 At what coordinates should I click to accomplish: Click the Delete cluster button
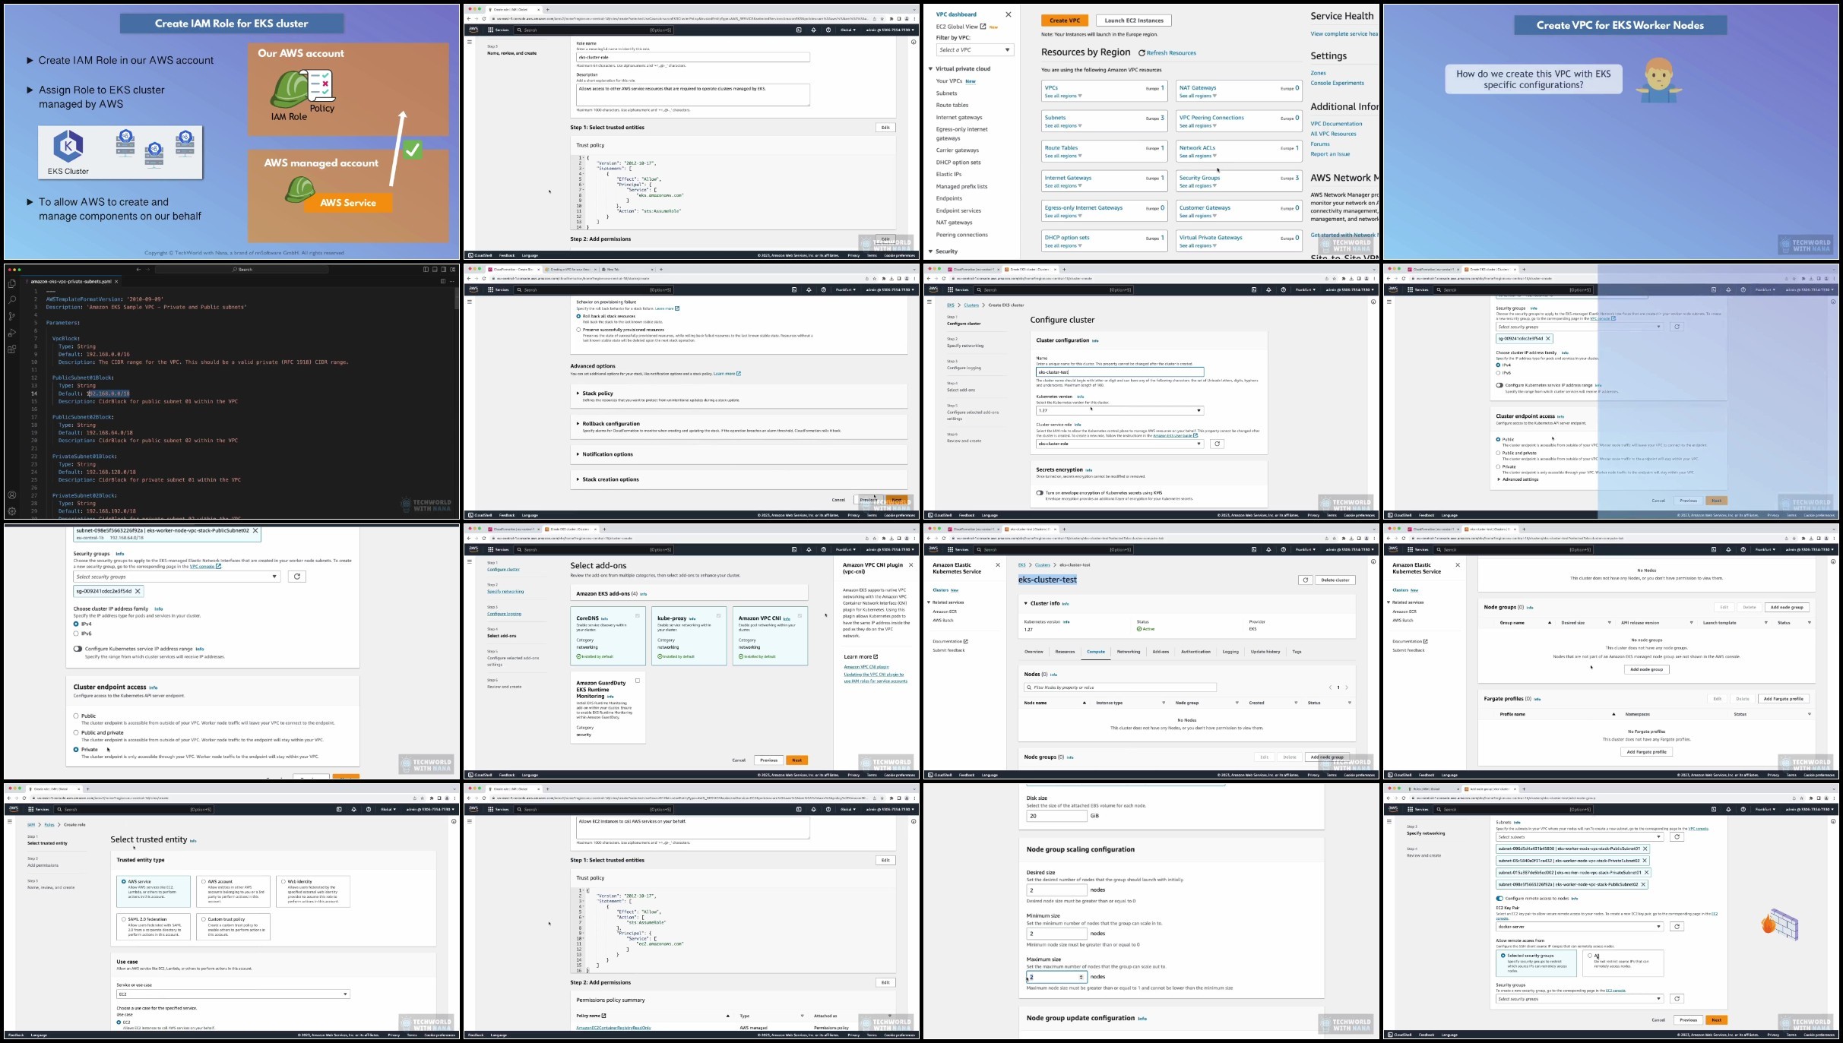(x=1335, y=580)
